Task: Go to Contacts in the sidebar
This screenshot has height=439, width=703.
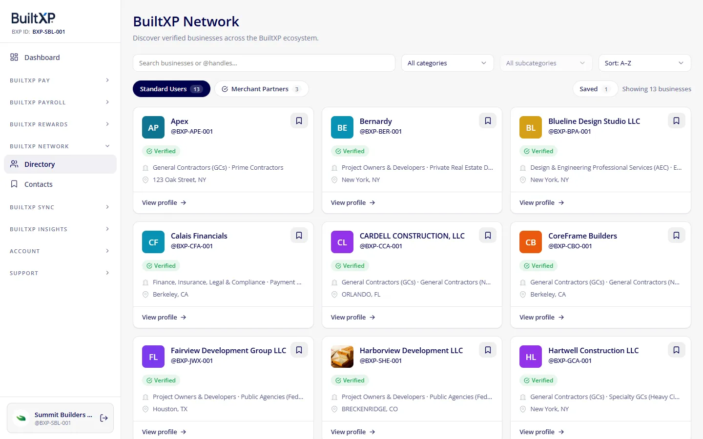Action: tap(60, 184)
